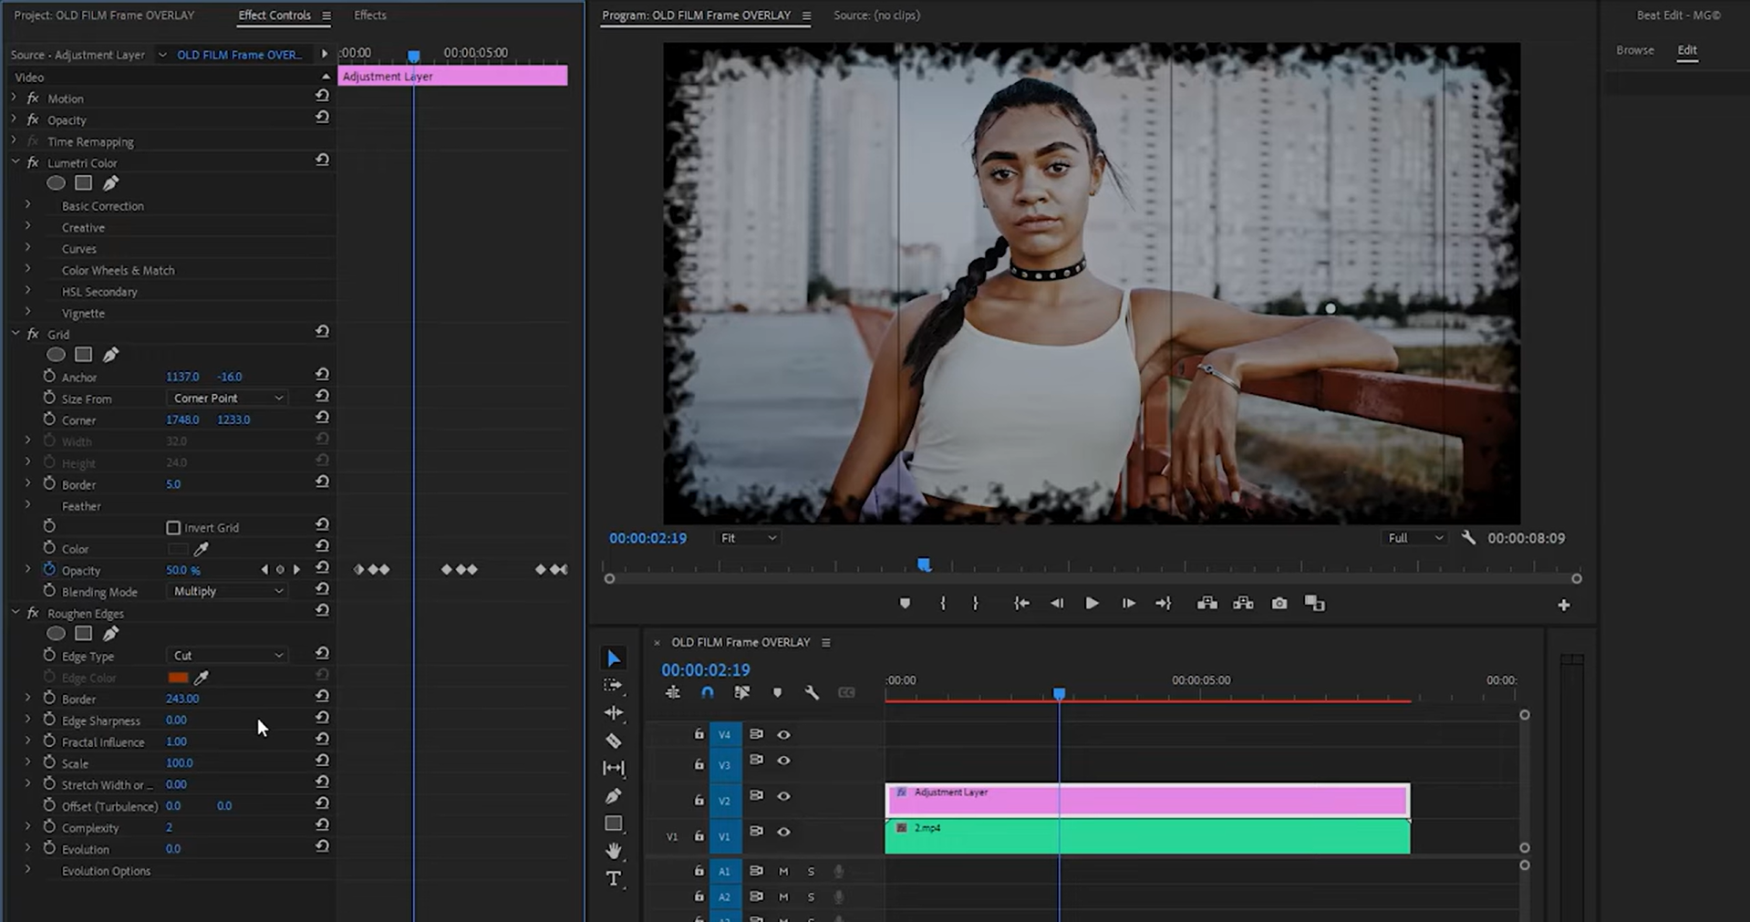Click the orange Edge Color swatch
This screenshot has height=922, width=1750.
[179, 677]
